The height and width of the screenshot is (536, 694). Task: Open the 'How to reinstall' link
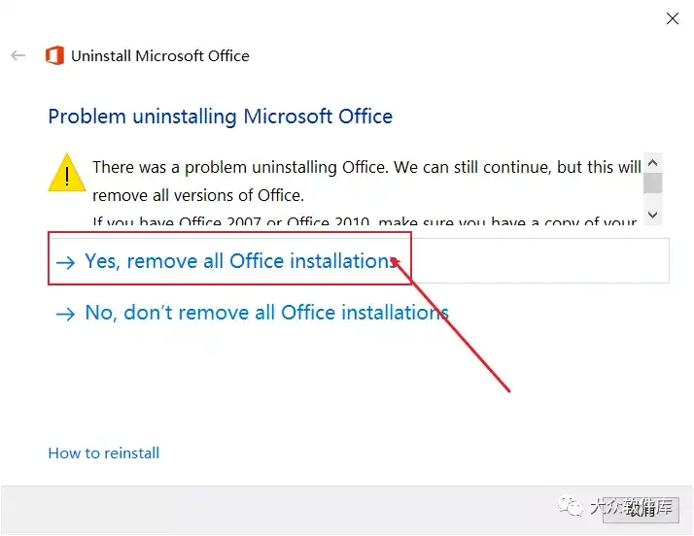[104, 453]
